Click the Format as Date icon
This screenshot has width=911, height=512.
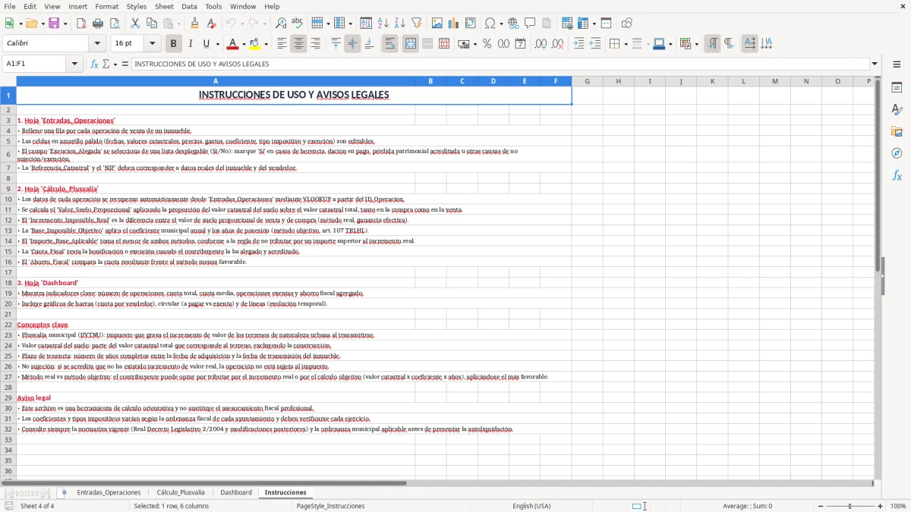click(x=521, y=44)
